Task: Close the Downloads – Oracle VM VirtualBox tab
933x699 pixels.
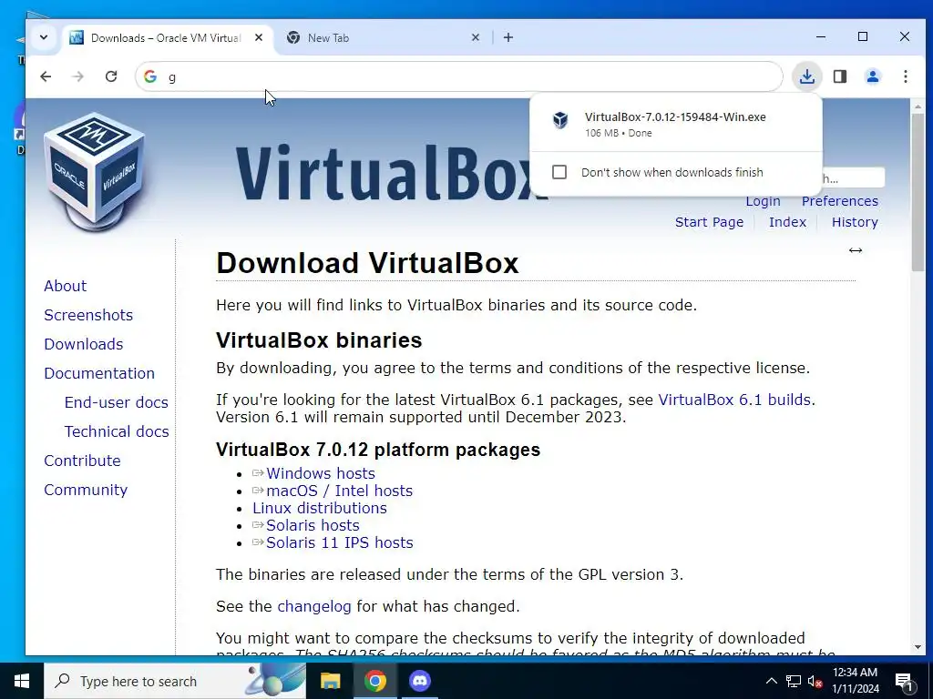Action: [259, 37]
